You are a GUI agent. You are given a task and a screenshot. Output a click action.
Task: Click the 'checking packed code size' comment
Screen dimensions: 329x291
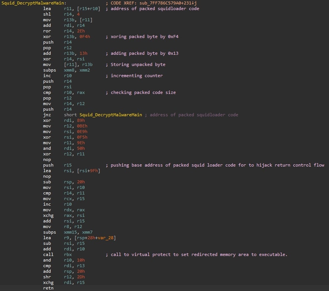tap(143, 92)
